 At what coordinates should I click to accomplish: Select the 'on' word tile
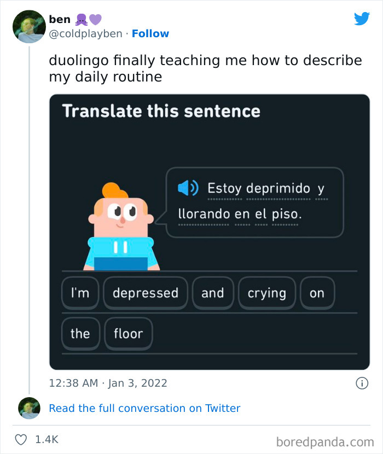(x=317, y=293)
